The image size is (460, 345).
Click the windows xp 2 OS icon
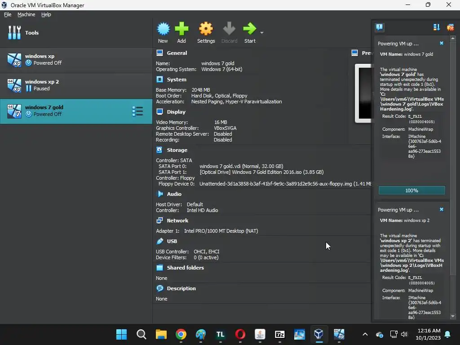14,85
